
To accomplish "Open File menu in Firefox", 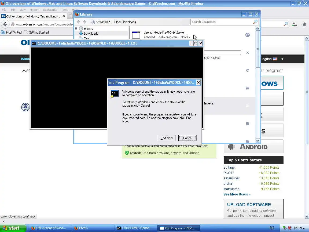I will (x=4, y=10).
